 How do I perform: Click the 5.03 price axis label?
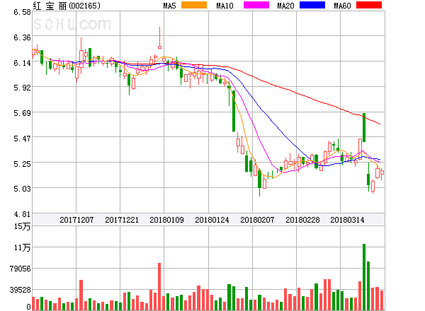[21, 189]
